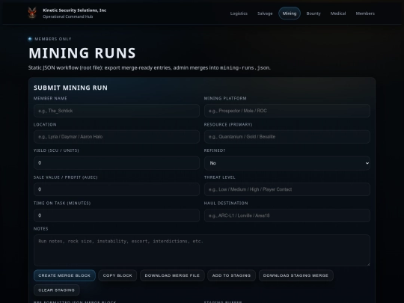Select the Sale Value / Profit field

point(117,189)
